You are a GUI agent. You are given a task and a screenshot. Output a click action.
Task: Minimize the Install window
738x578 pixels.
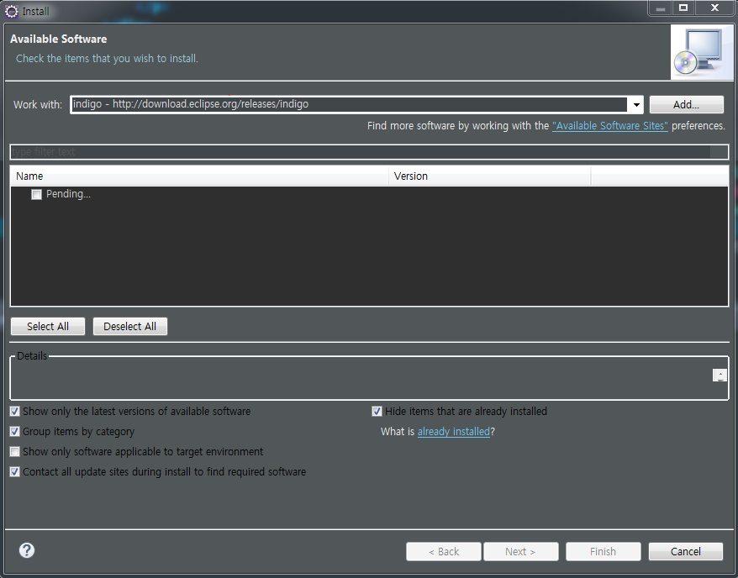click(661, 8)
